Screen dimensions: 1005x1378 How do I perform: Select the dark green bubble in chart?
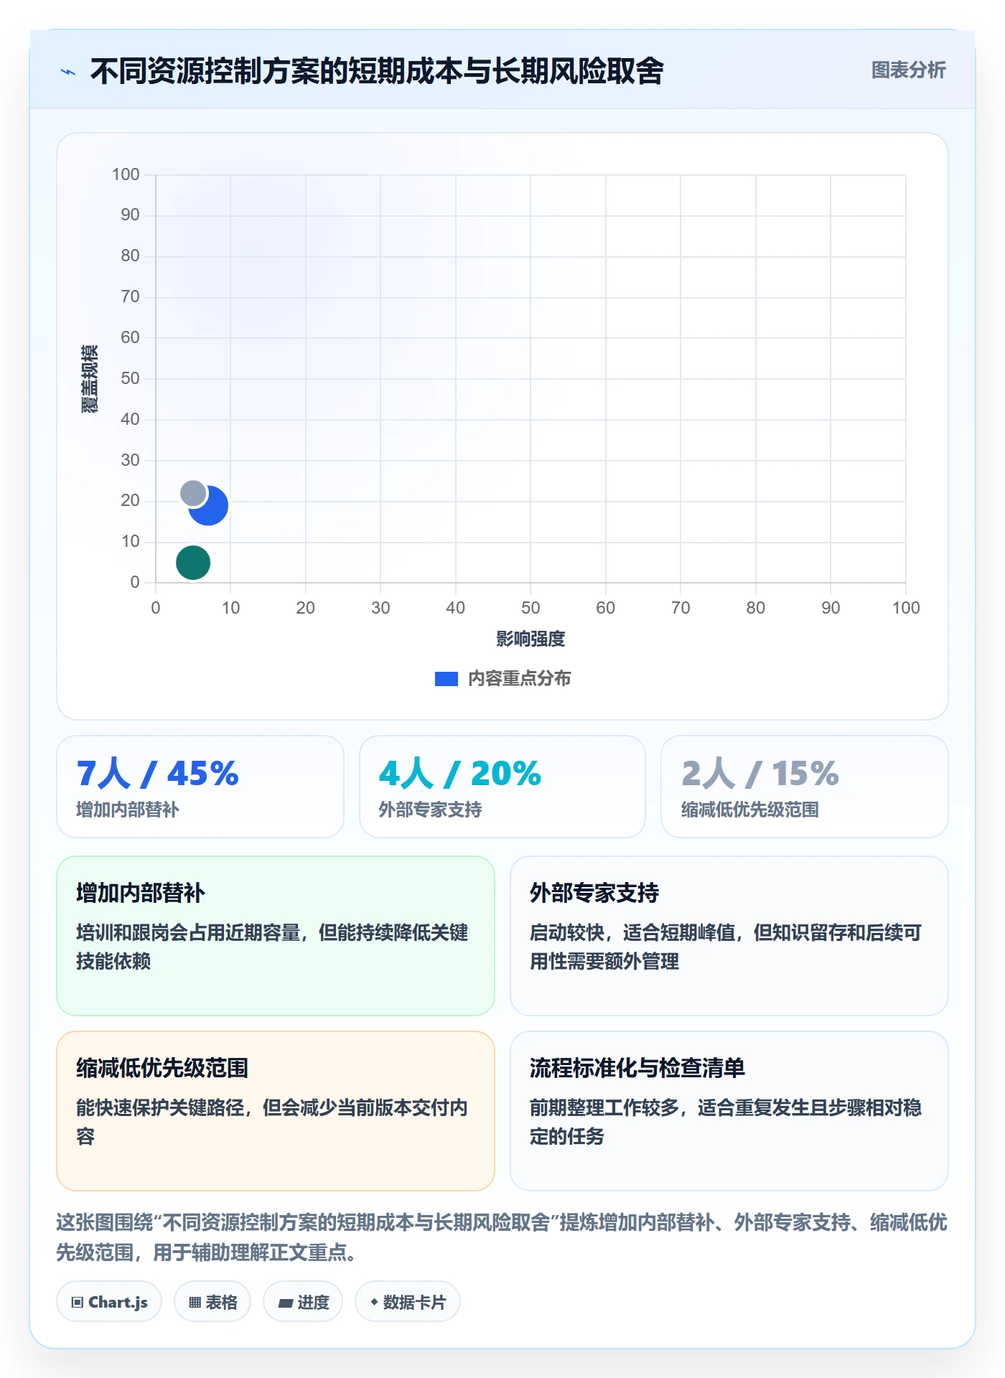point(193,563)
